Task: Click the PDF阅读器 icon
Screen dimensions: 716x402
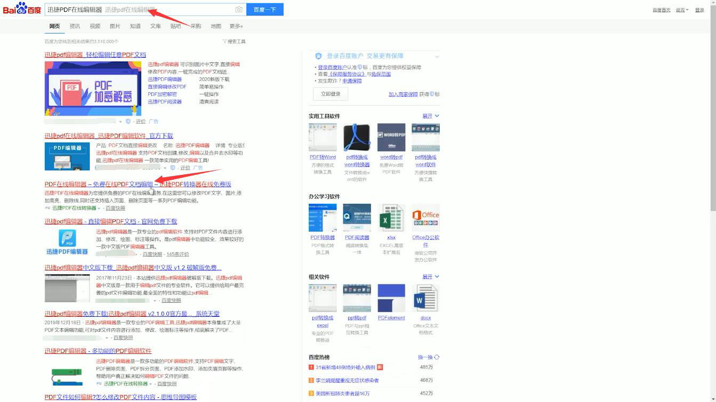Action: 357,218
